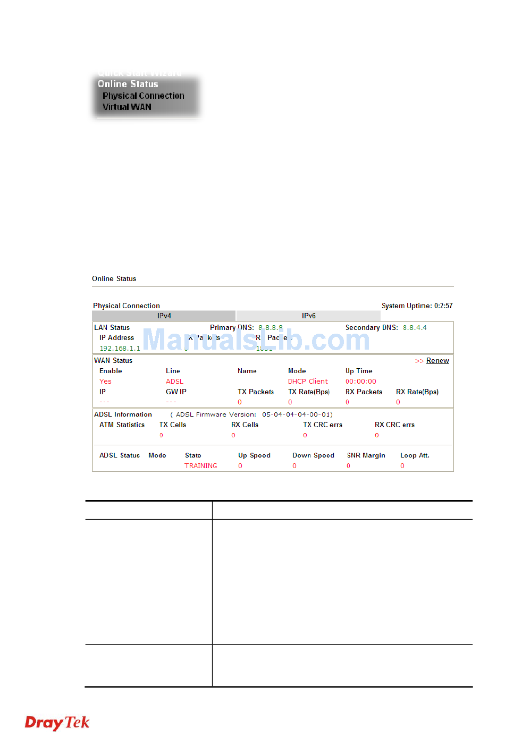Click the RX Cells column header
Image resolution: width=505 pixels, height=737 pixels.
tap(245, 425)
